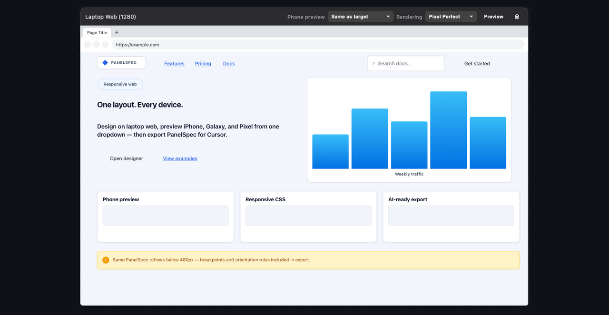The height and width of the screenshot is (315, 609).
Task: Click the tallest bar in traffic chart
Action: coord(448,130)
